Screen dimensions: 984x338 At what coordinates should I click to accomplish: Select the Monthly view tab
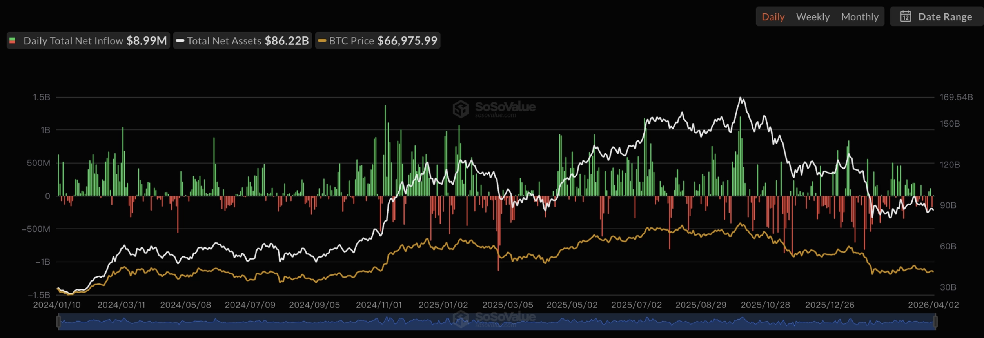[859, 17]
